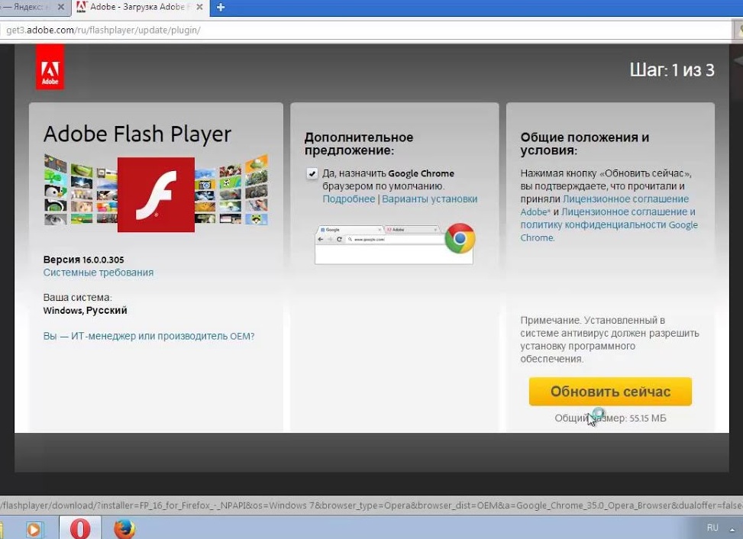743x539 pixels.
Task: Click the Версия 16.0.0.305 text
Action: [x=83, y=260]
